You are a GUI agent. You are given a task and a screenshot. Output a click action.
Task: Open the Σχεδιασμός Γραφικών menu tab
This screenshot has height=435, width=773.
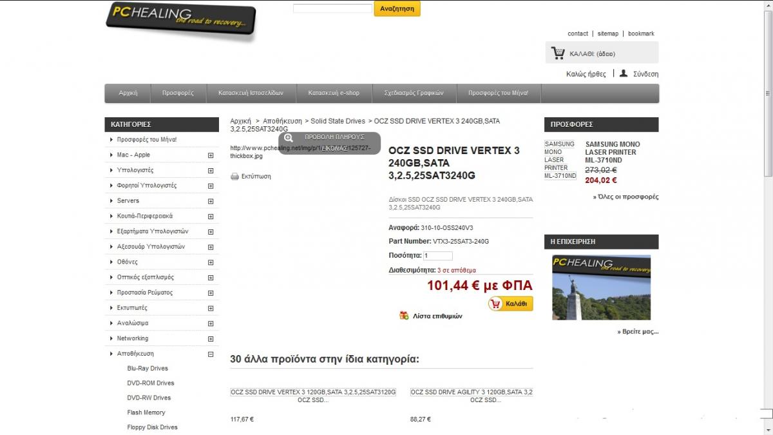pos(414,93)
